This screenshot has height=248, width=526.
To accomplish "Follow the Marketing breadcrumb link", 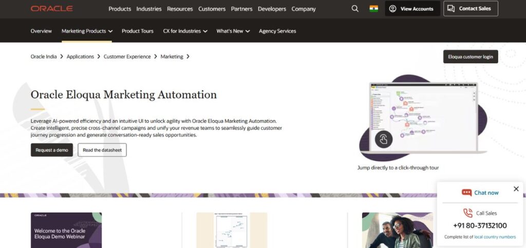I will point(172,56).
